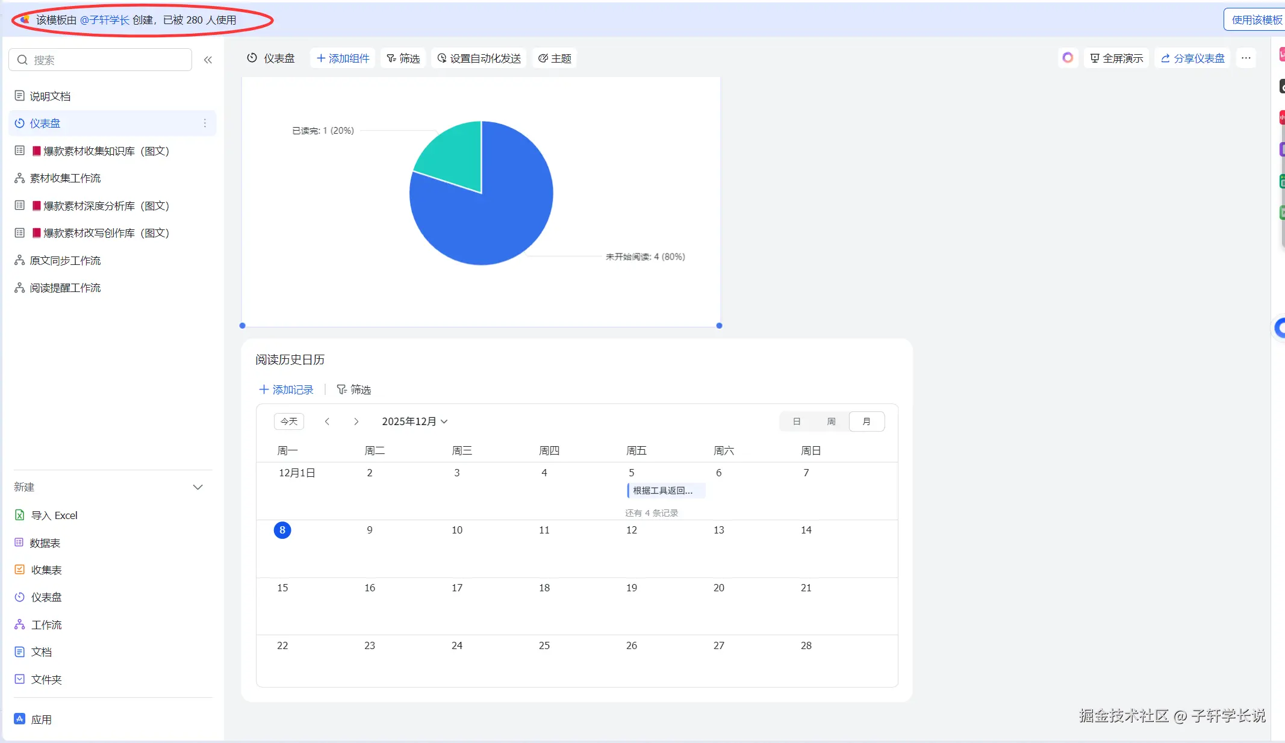Open the 主题 theme palette option

[x=555, y=58]
